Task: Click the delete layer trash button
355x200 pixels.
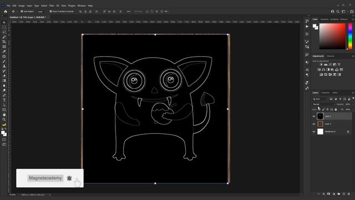Action: coord(349,194)
